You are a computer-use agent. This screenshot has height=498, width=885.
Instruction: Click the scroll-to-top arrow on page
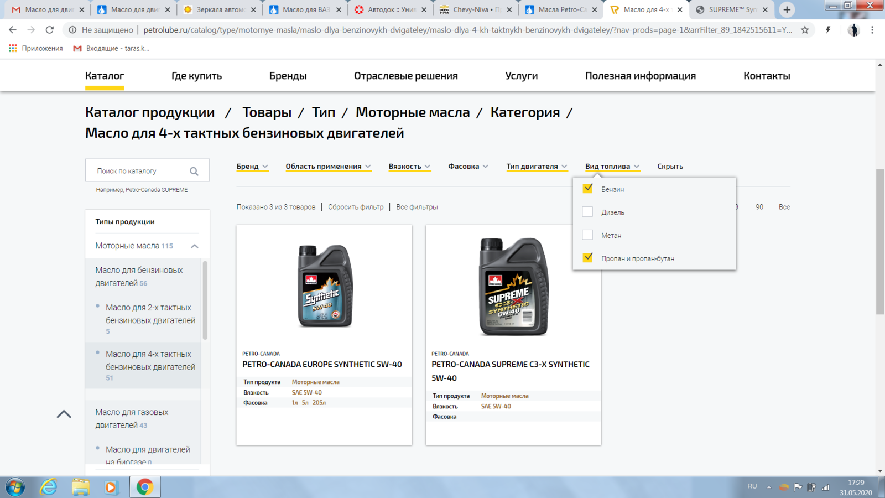(x=64, y=414)
